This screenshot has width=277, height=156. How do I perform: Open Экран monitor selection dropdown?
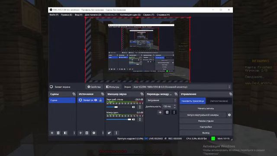click(182, 87)
